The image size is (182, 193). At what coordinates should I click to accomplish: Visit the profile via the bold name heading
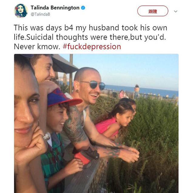coord(55,8)
